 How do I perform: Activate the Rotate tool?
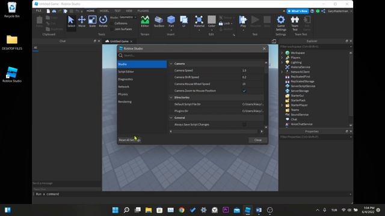[103, 22]
